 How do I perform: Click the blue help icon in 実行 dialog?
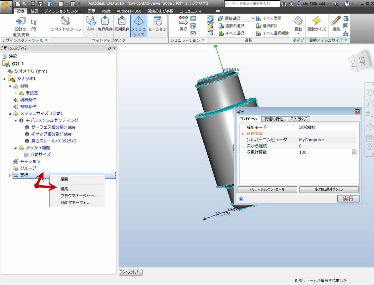click(241, 199)
